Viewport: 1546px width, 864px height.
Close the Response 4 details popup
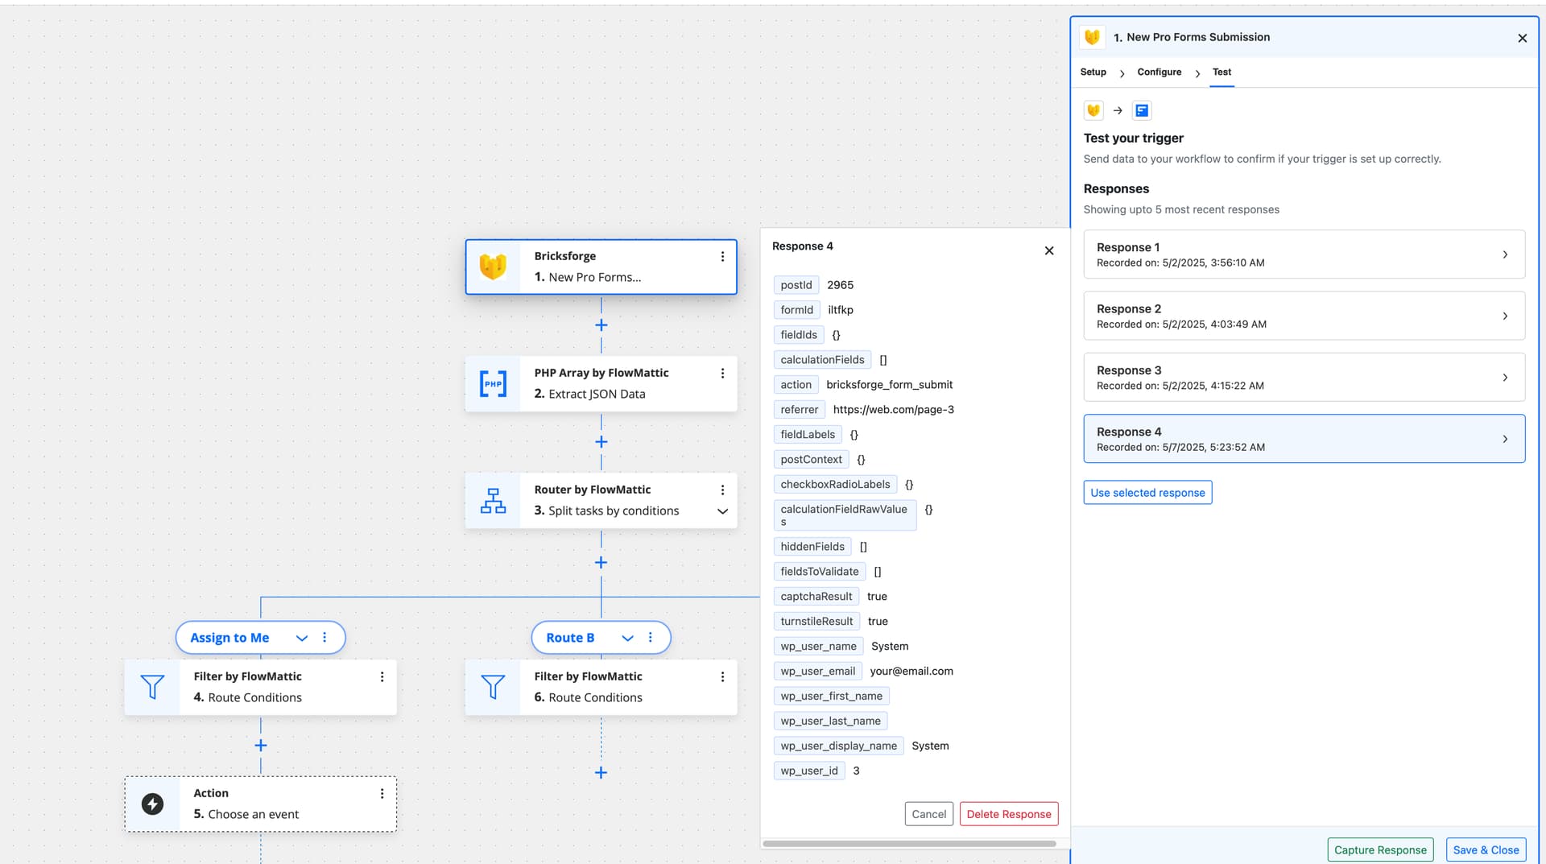1049,250
